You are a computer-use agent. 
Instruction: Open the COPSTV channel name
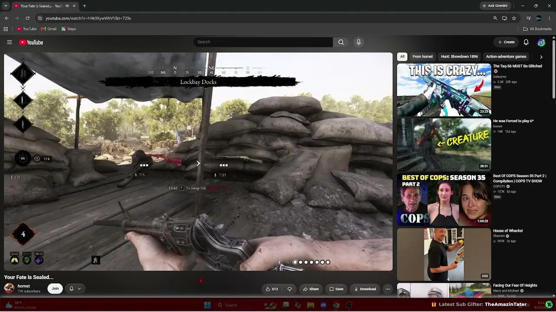[x=499, y=187]
